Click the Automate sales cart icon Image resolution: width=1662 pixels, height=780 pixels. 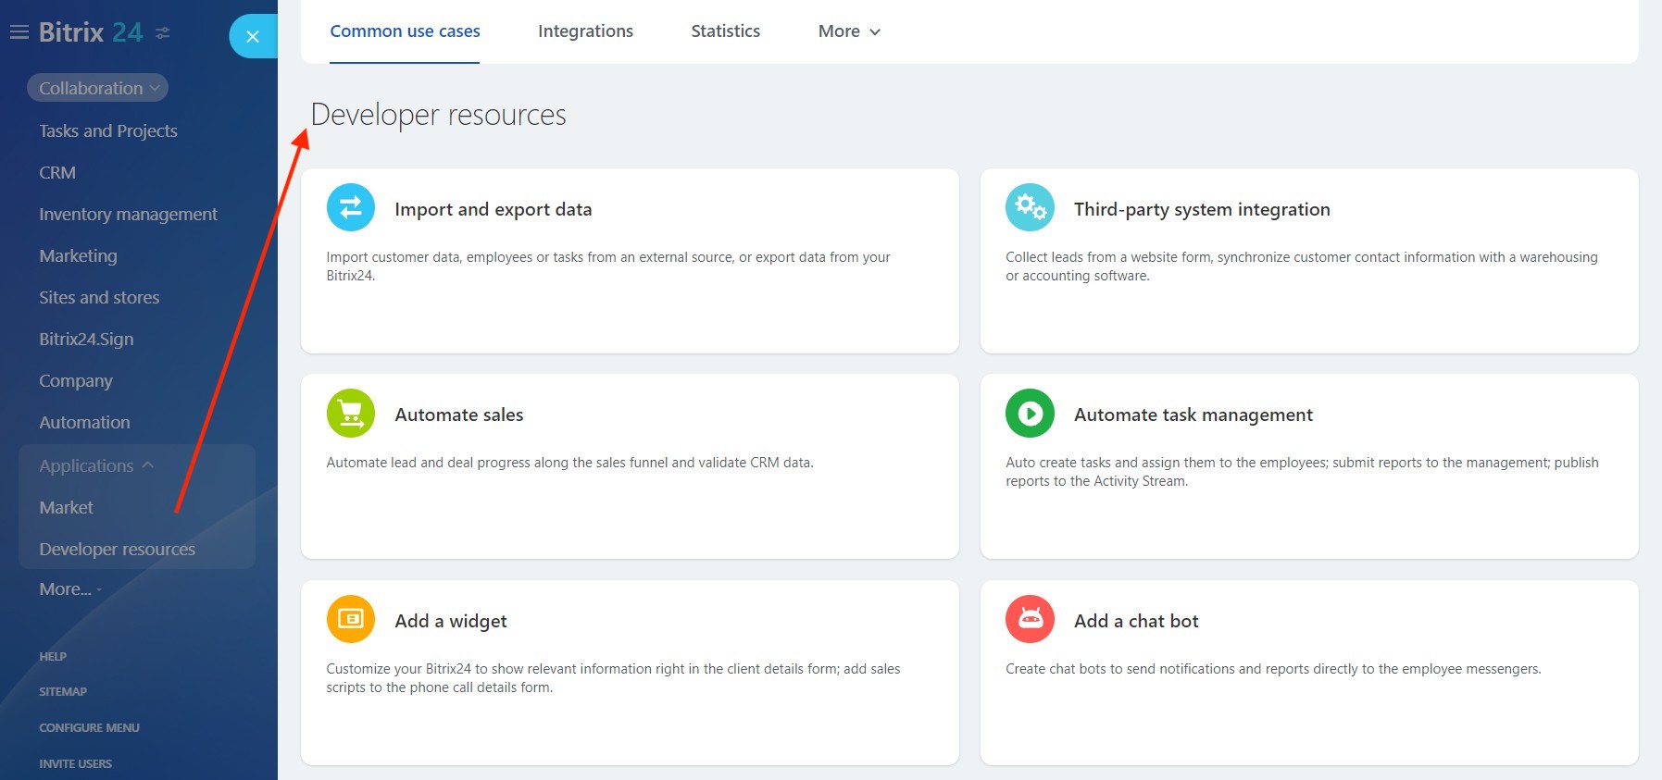pos(351,413)
